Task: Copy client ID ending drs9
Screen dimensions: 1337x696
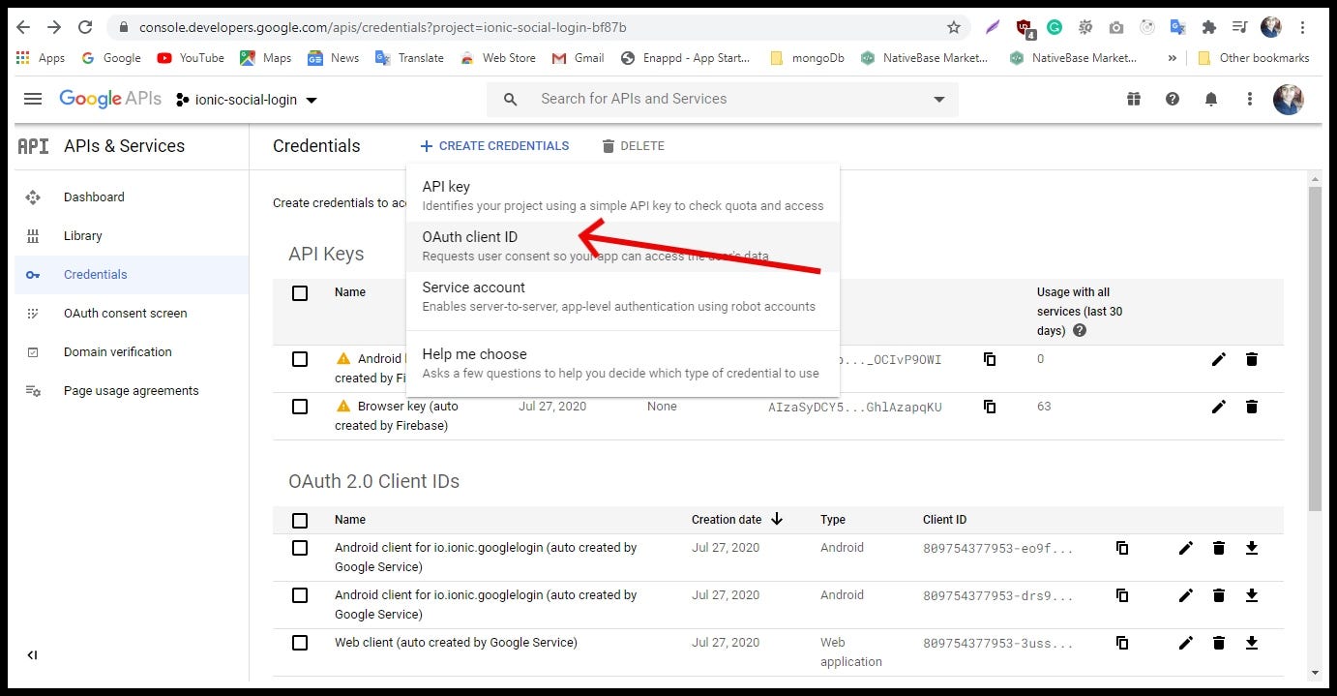Action: click(x=1122, y=595)
